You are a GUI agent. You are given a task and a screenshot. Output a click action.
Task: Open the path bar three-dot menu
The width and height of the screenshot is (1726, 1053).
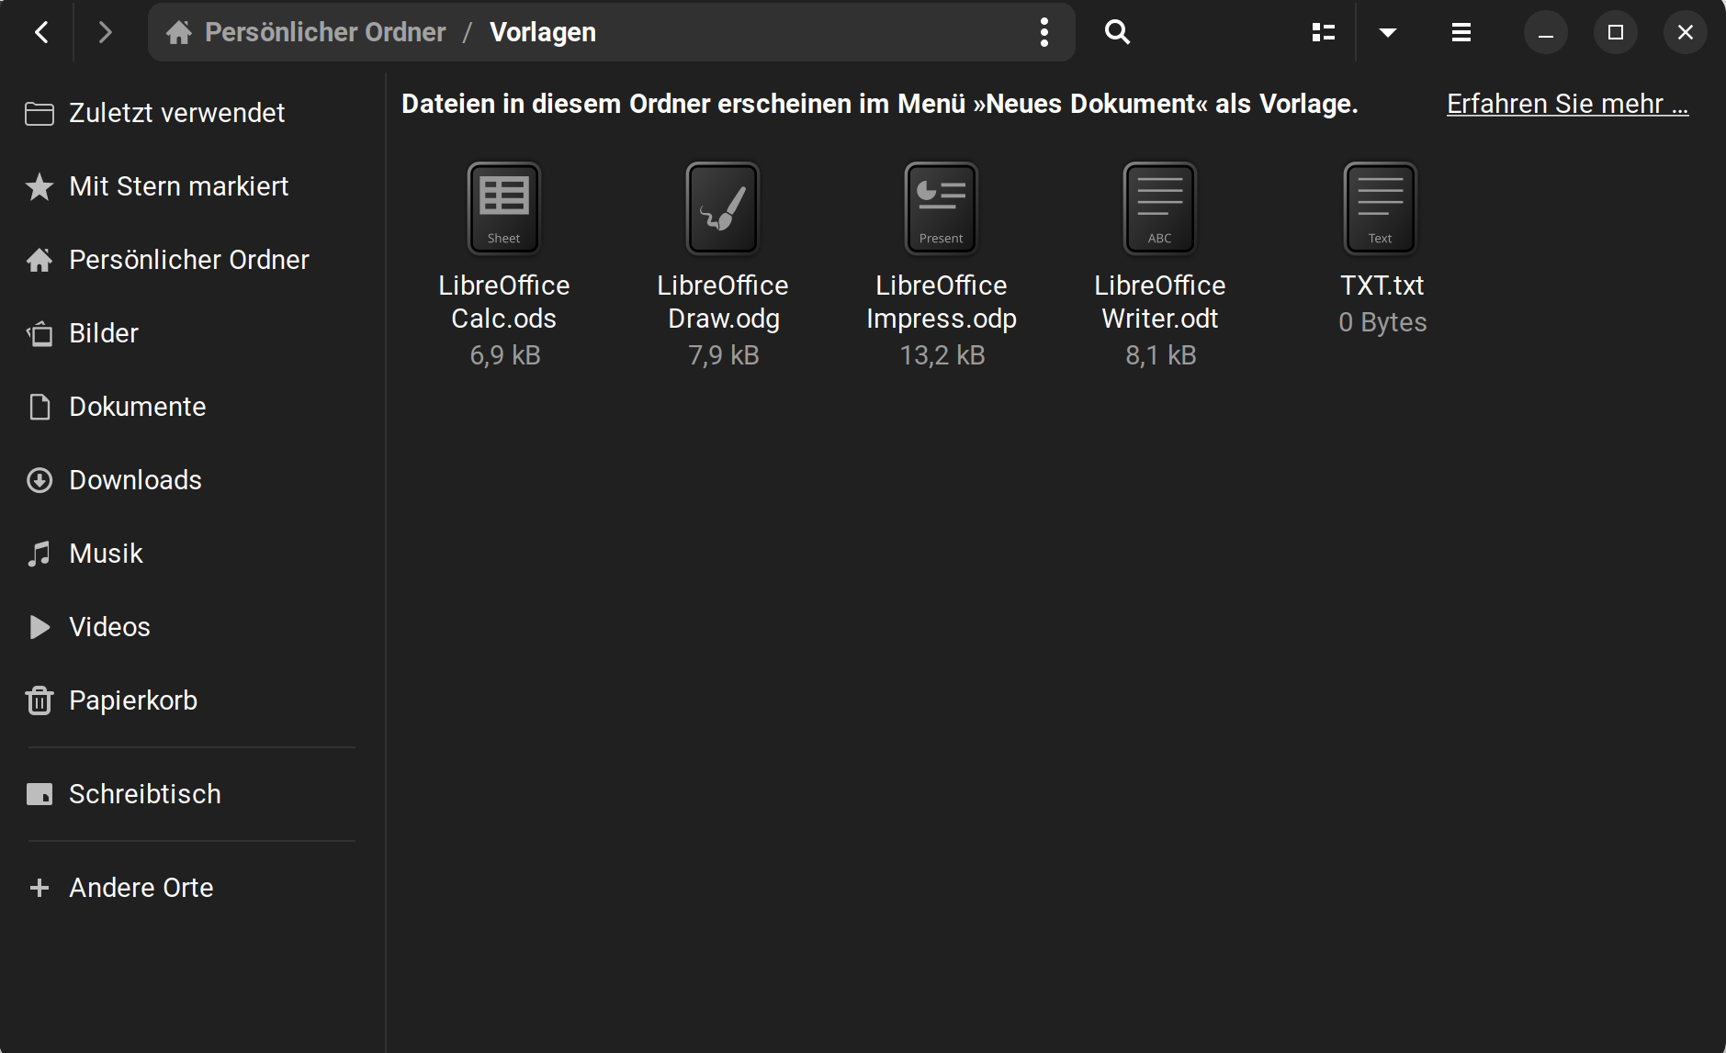(1043, 32)
